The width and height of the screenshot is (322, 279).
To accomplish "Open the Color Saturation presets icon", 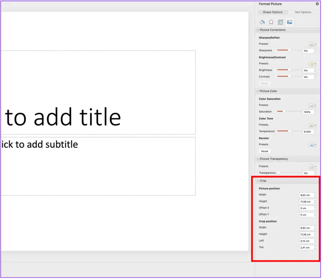I will (x=312, y=105).
